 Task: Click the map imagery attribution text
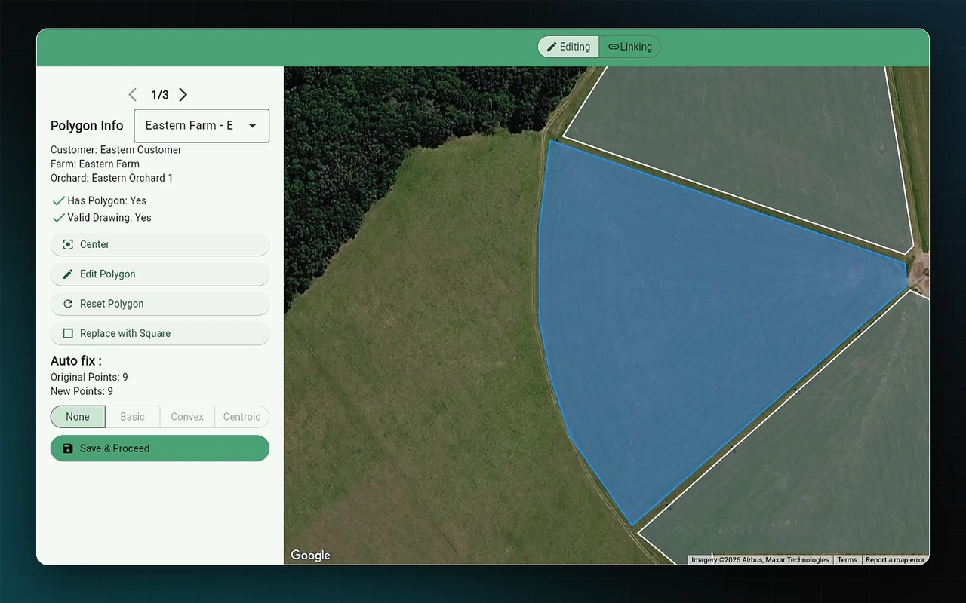pyautogui.click(x=760, y=560)
